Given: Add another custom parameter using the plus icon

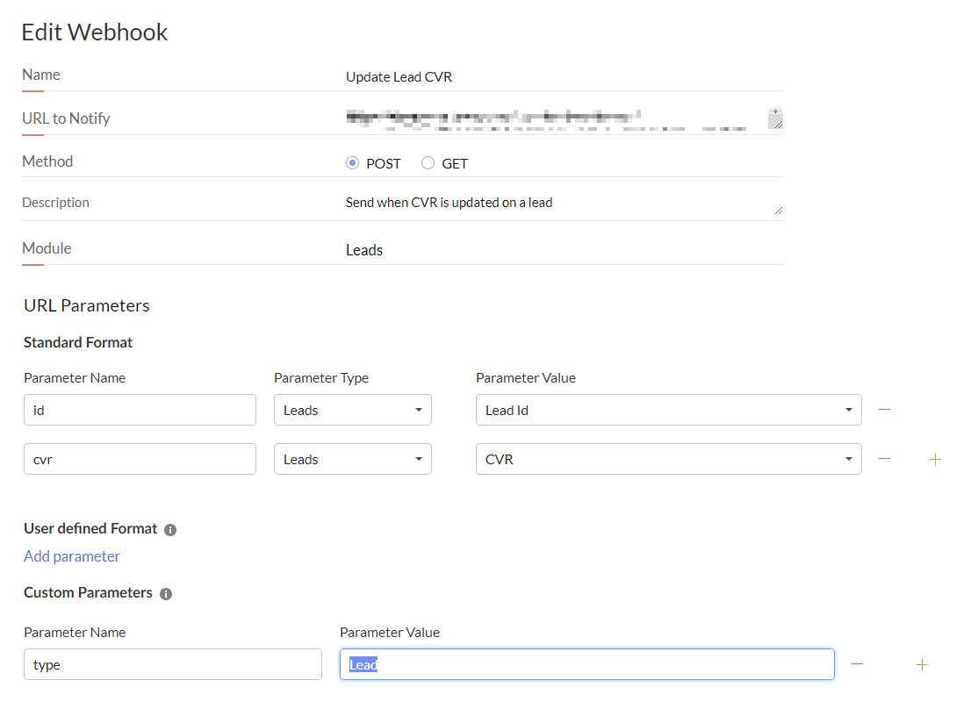Looking at the screenshot, I should point(922,664).
